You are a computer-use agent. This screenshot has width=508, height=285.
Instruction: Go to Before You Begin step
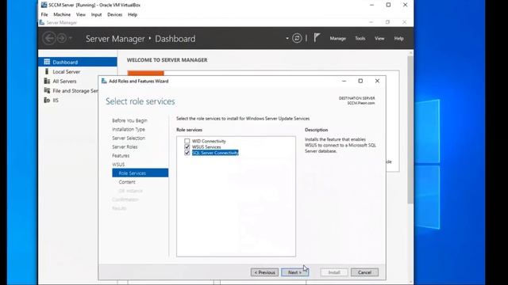tap(129, 120)
